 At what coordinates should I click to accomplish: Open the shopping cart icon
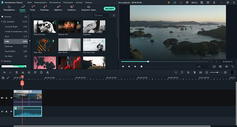tap(181, 3)
